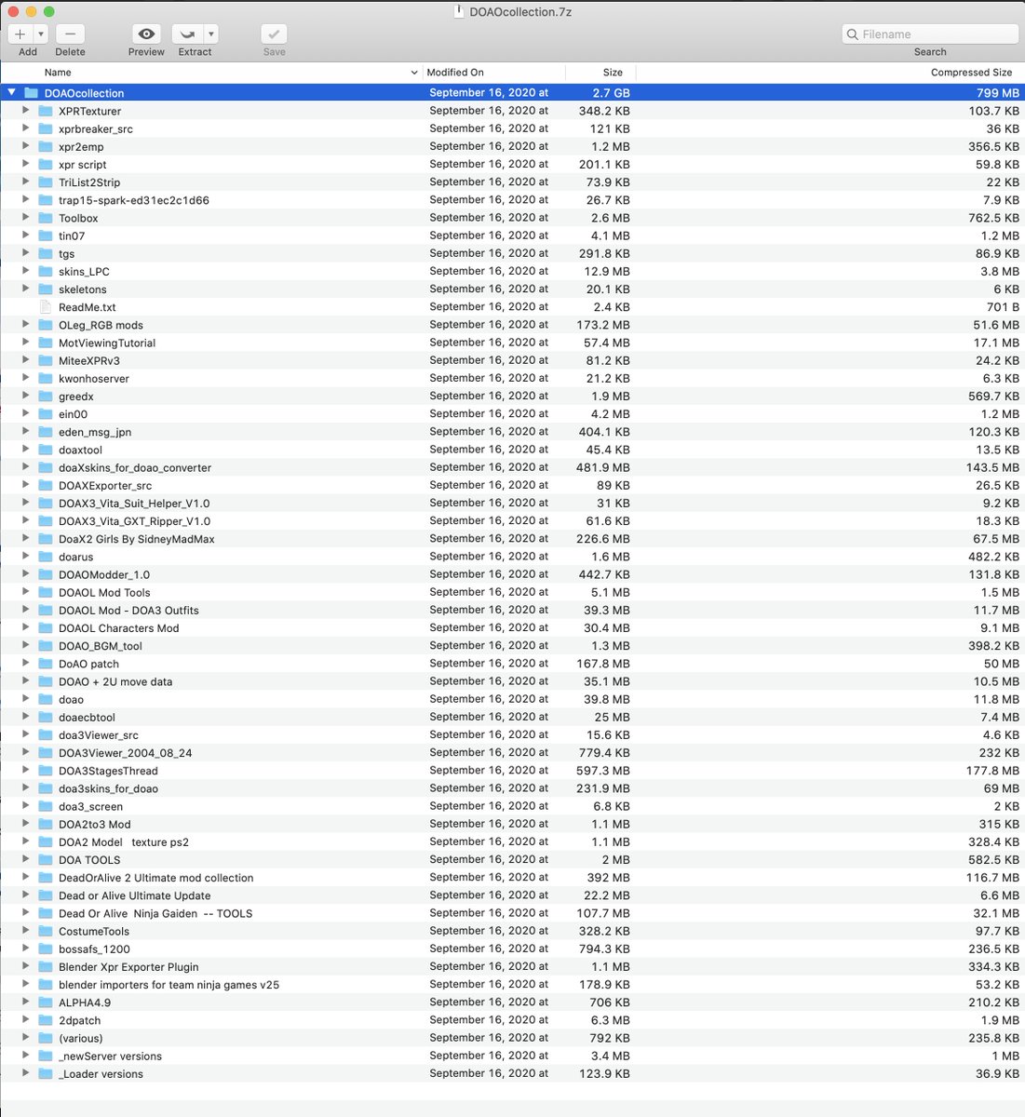Screen dimensions: 1025x1117
Task: Click the Extract toolbar button
Action: 188,34
